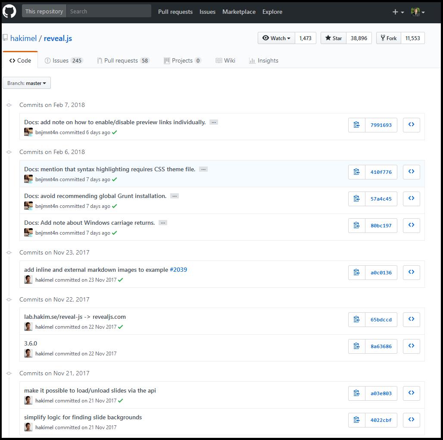Expand details of the global Grunt installation commit
The image size is (443, 440).
coord(174,196)
